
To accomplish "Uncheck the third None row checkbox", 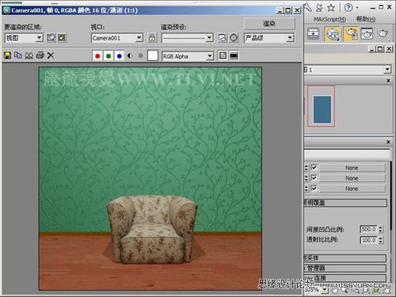I will point(314,188).
